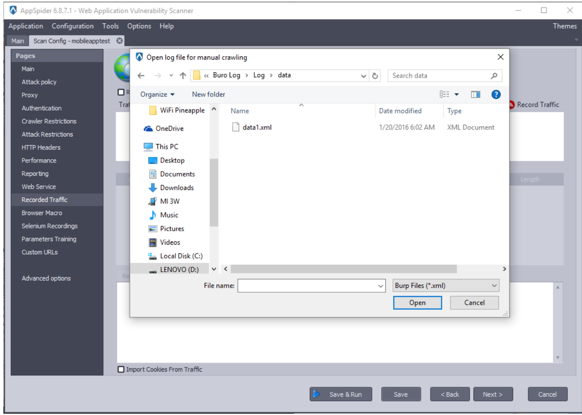Toggle Import Cookies From Traffic checkbox

[121, 369]
